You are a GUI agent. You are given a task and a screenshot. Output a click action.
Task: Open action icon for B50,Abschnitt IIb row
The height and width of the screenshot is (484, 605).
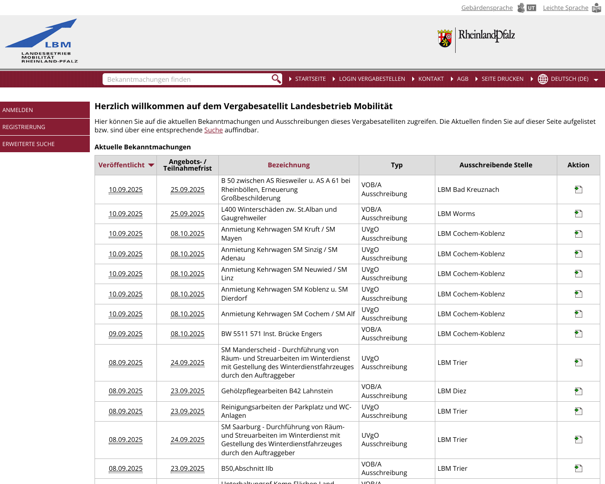(x=579, y=468)
